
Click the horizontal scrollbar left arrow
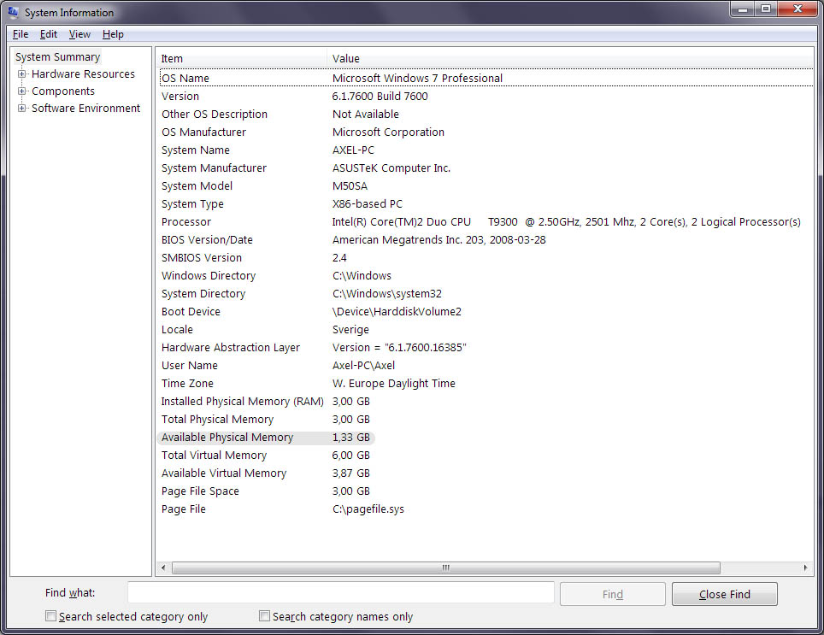[x=163, y=567]
